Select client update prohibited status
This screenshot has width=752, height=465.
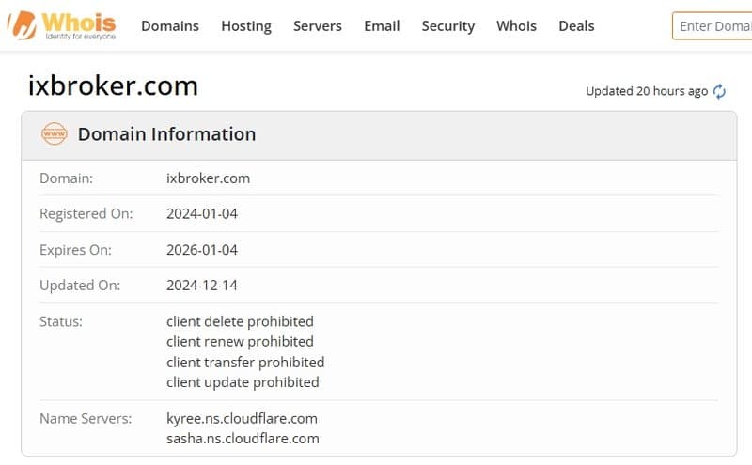[x=243, y=382]
